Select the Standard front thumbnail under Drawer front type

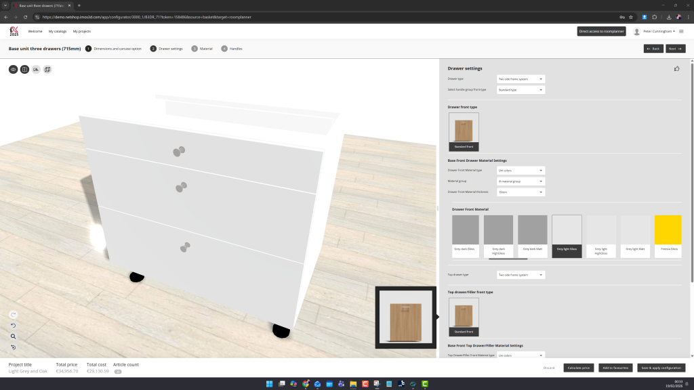[464, 131]
